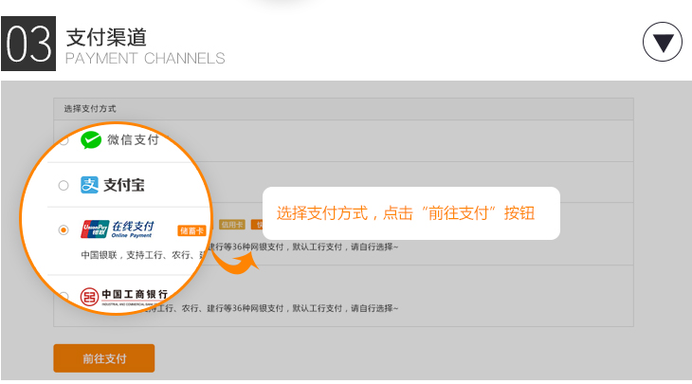The height and width of the screenshot is (384, 692).
Task: Click the green WeChat Pay logo icon
Action: 91,140
